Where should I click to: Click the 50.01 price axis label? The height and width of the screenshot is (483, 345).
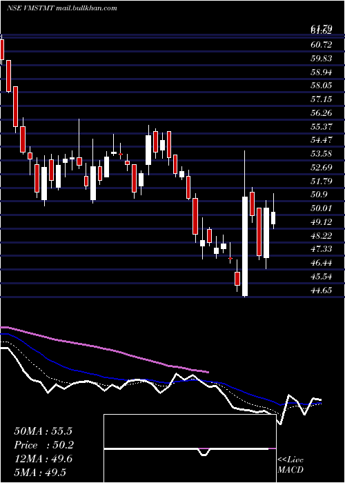322,208
